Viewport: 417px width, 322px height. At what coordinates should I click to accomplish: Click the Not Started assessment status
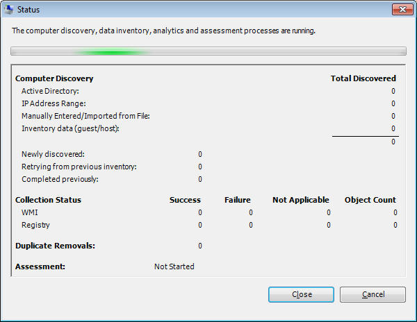click(x=174, y=266)
